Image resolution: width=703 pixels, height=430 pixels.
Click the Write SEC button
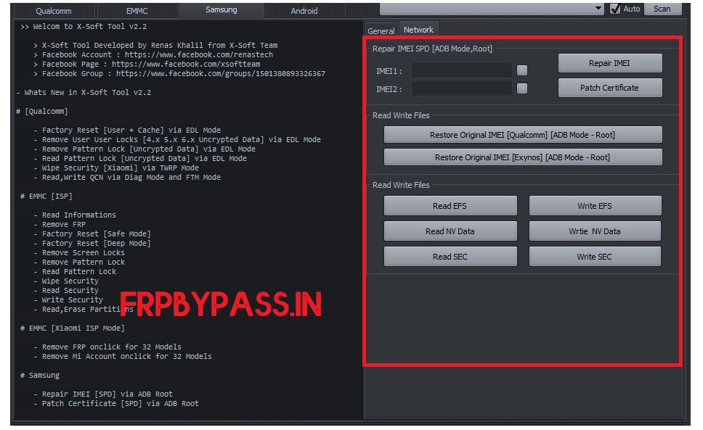595,257
